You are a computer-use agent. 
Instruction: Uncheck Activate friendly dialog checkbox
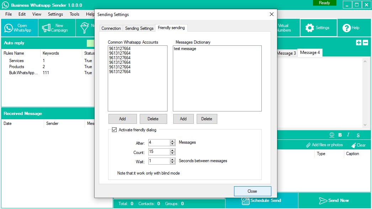(114, 130)
